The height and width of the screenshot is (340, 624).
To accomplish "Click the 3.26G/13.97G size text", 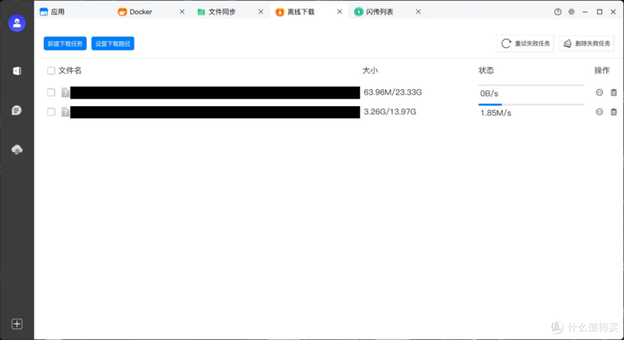I will [390, 112].
